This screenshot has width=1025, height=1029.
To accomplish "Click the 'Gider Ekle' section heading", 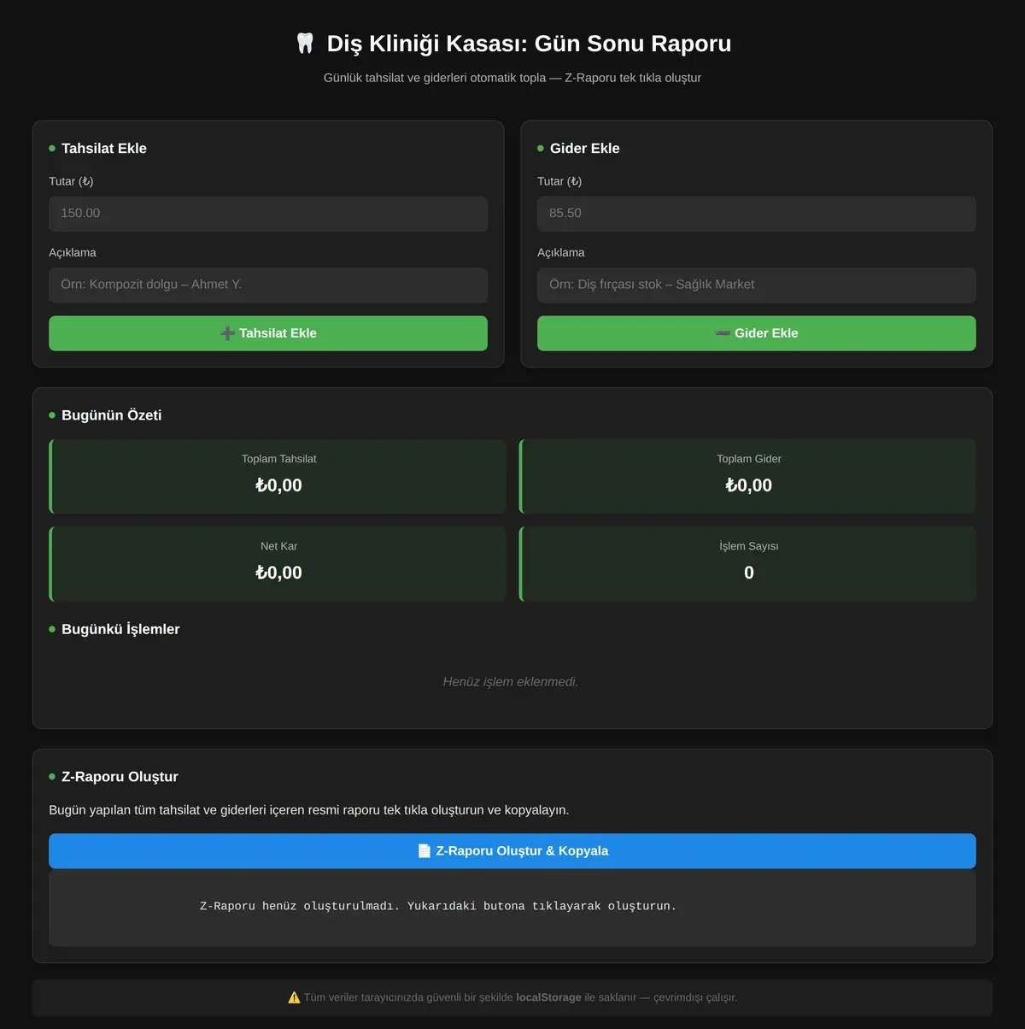I will coord(585,149).
